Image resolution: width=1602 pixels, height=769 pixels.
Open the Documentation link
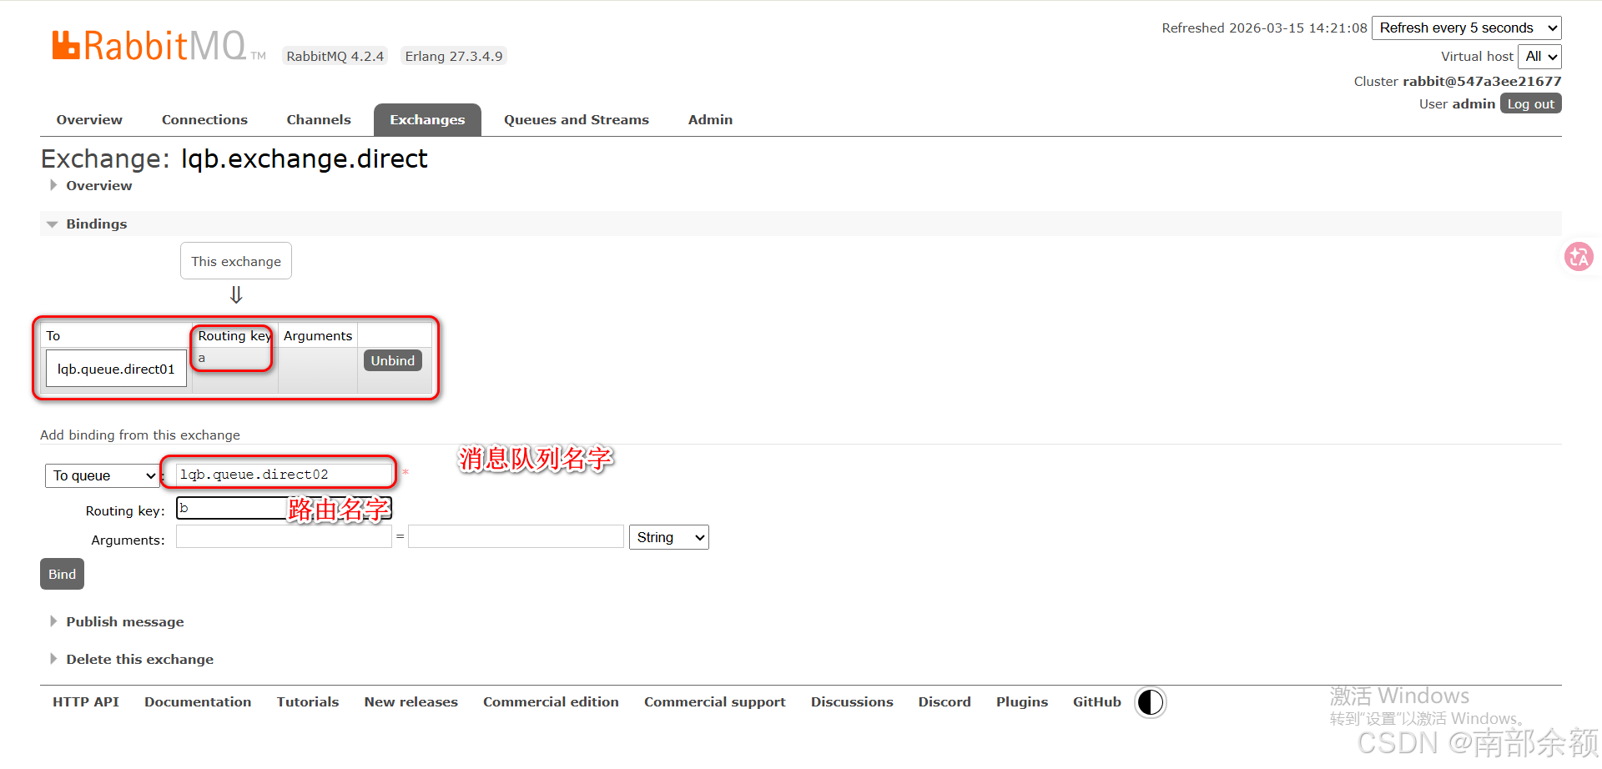pos(198,702)
